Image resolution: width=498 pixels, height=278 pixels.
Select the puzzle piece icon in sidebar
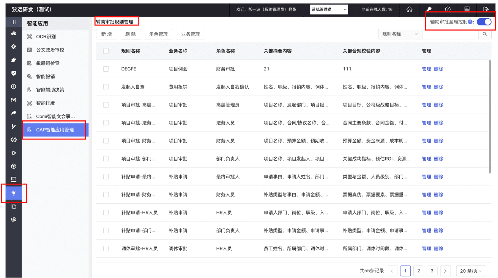click(14, 60)
